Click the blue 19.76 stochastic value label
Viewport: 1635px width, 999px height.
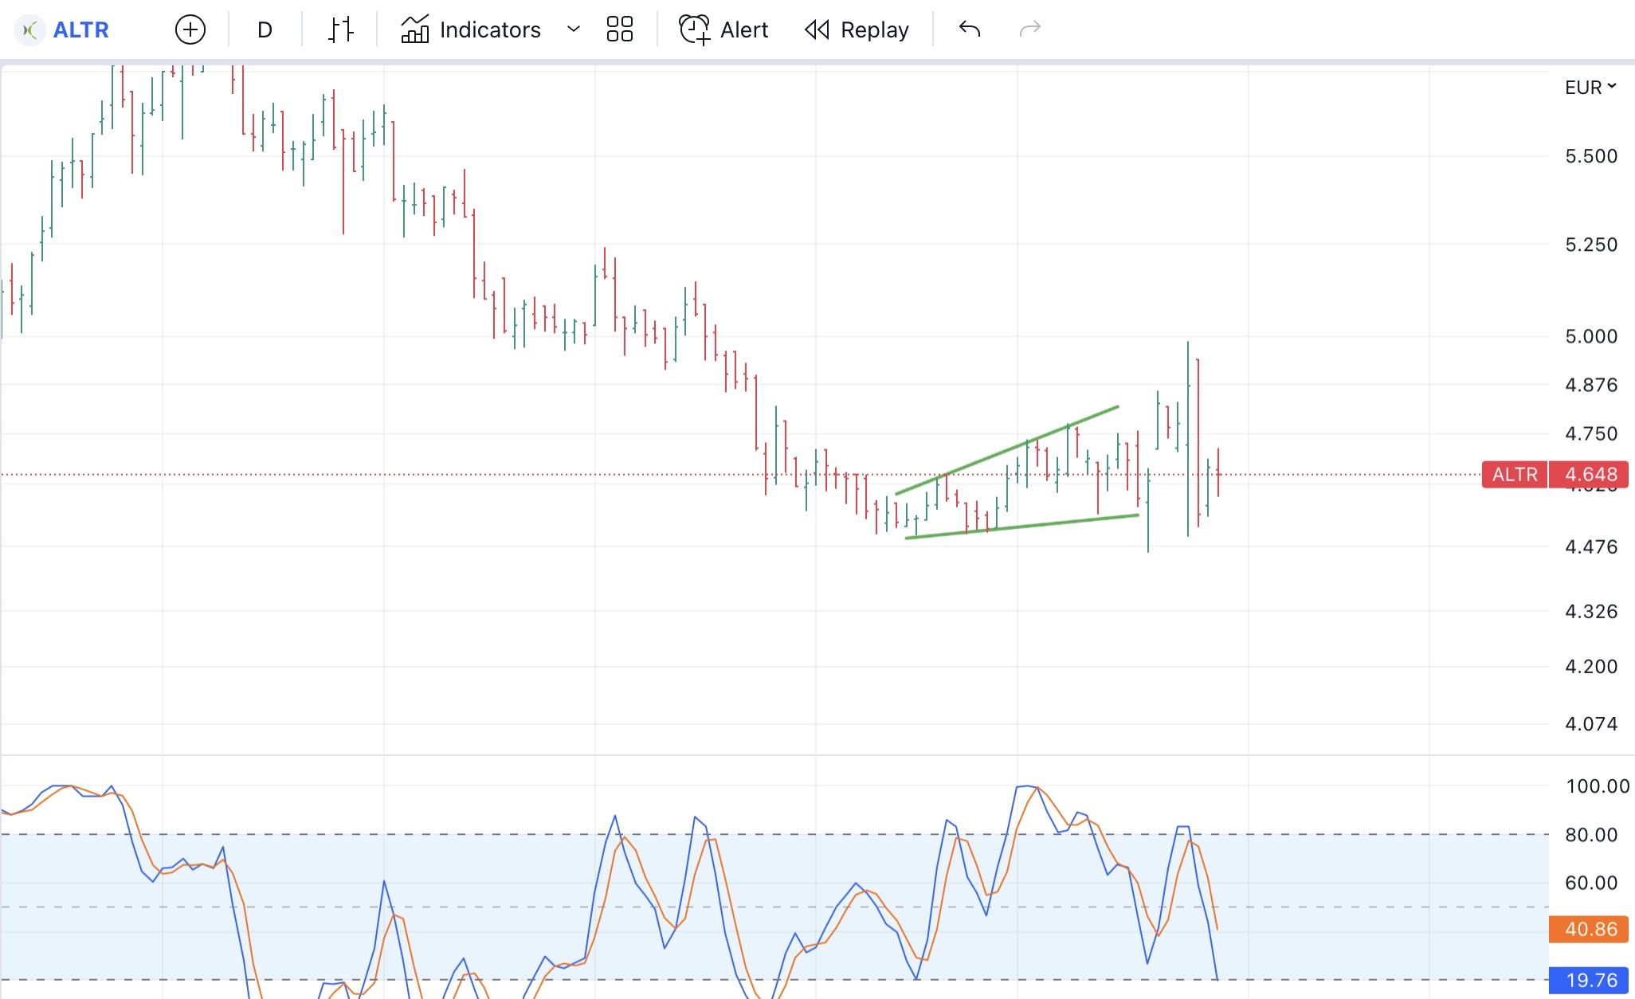1590,980
